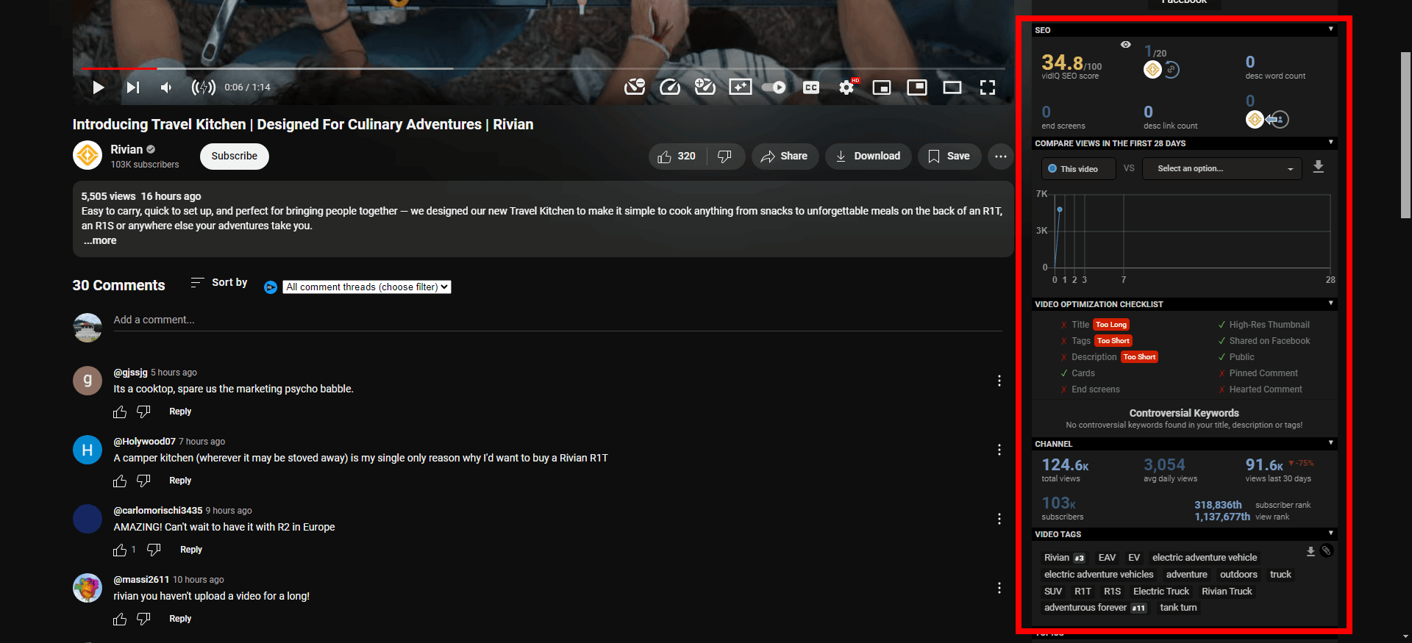Download the views comparison chart
The image size is (1412, 643).
point(1319,167)
